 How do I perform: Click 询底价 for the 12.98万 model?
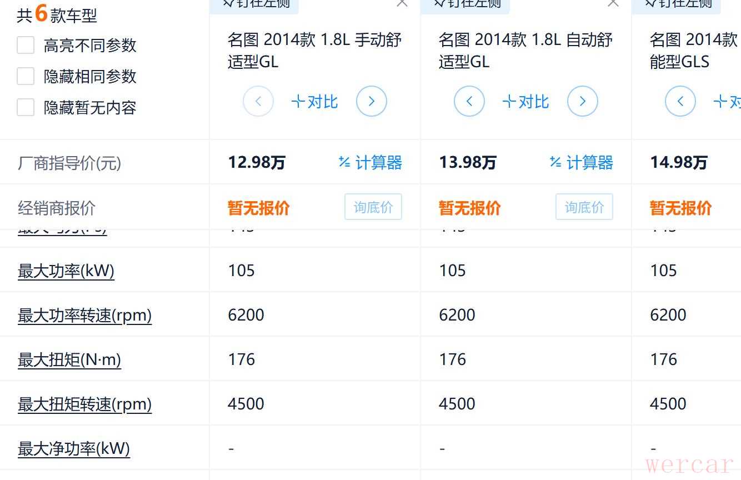[373, 207]
